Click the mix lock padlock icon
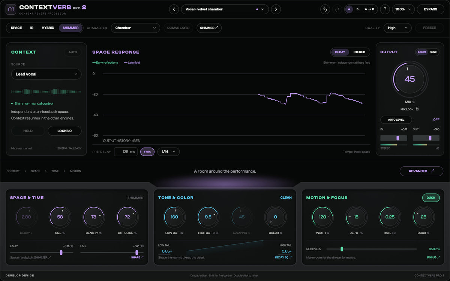 point(417,109)
